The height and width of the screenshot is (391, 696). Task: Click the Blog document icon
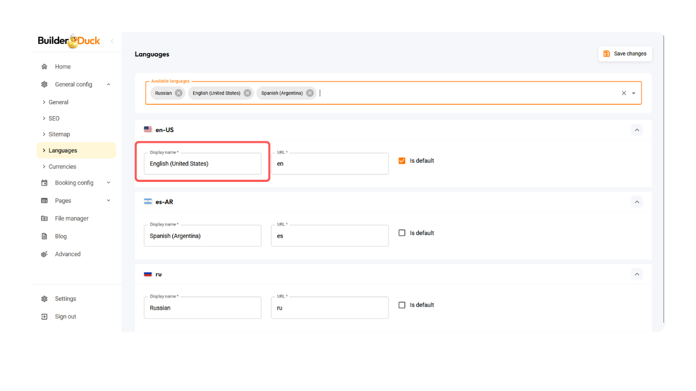click(x=45, y=236)
